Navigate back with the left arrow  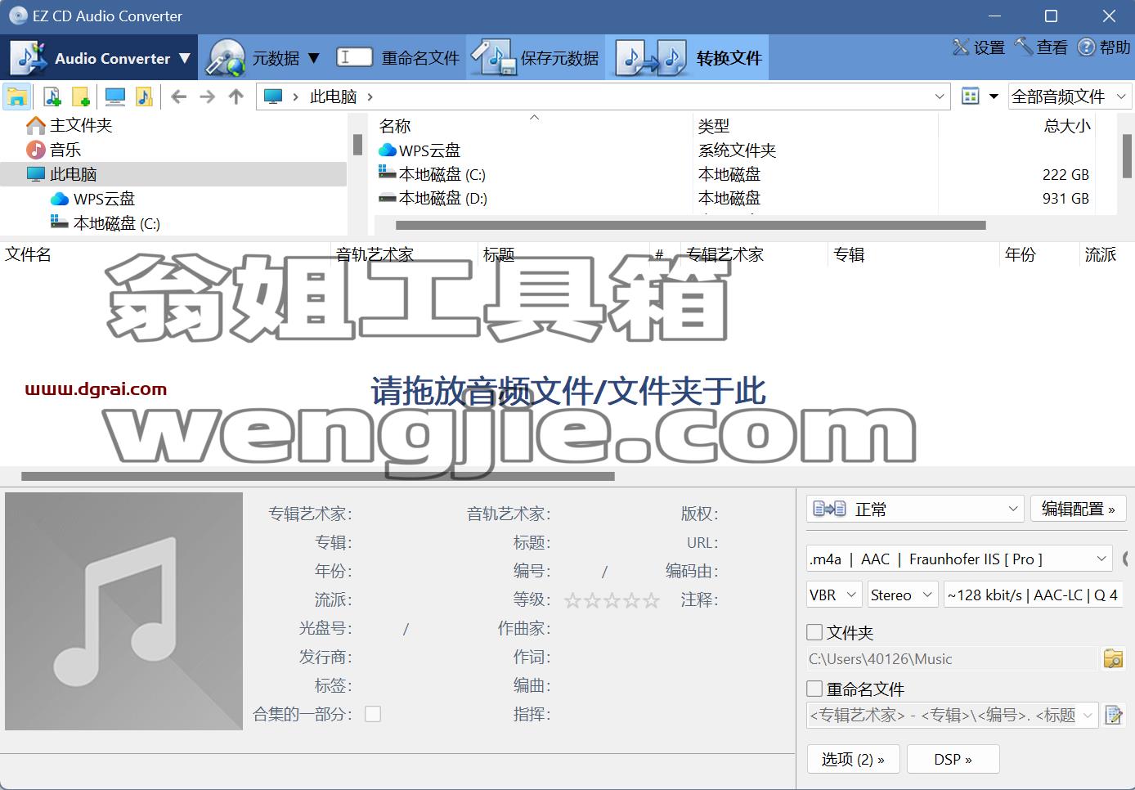coord(178,97)
